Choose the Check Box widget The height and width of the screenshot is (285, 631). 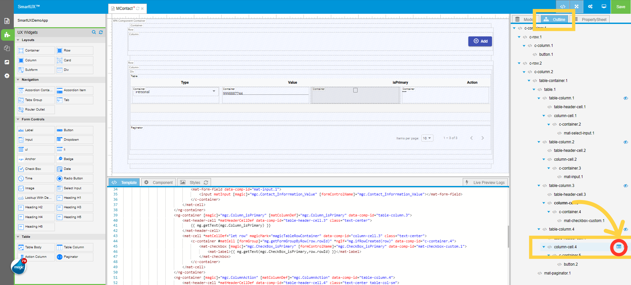click(36, 169)
